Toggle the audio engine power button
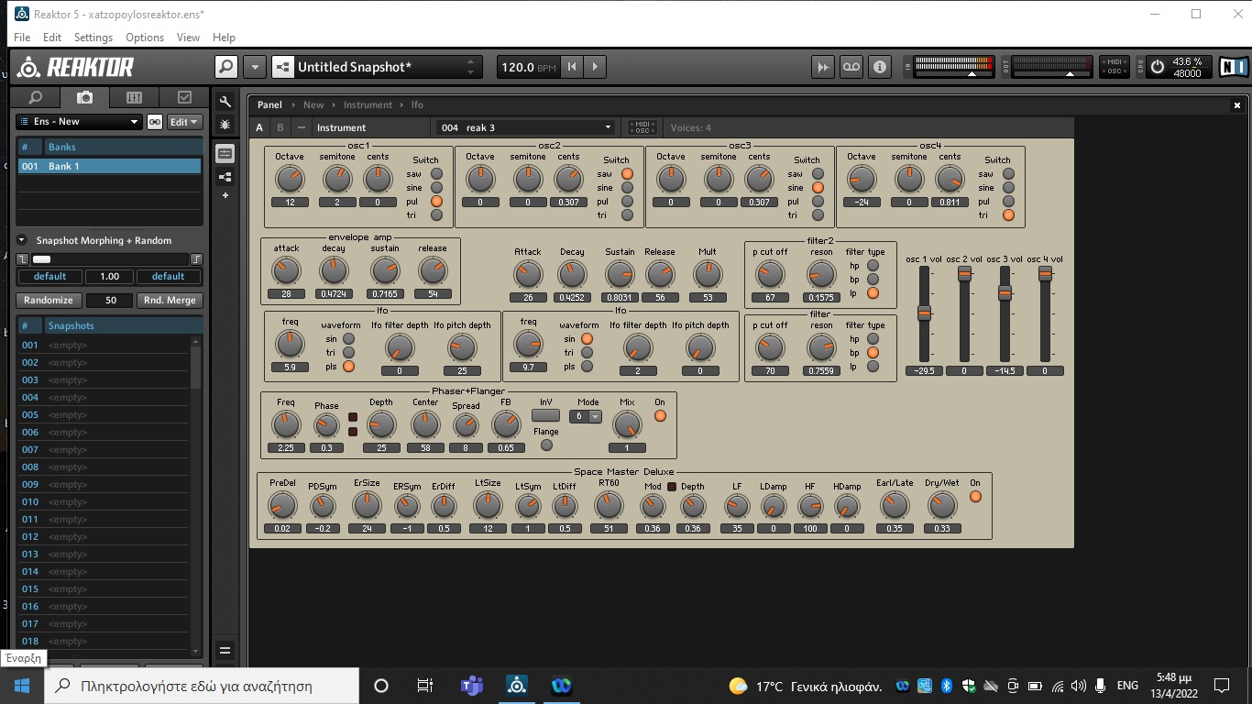 [x=1157, y=67]
